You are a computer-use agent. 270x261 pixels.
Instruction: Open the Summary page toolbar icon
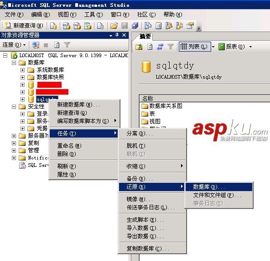click(x=158, y=26)
